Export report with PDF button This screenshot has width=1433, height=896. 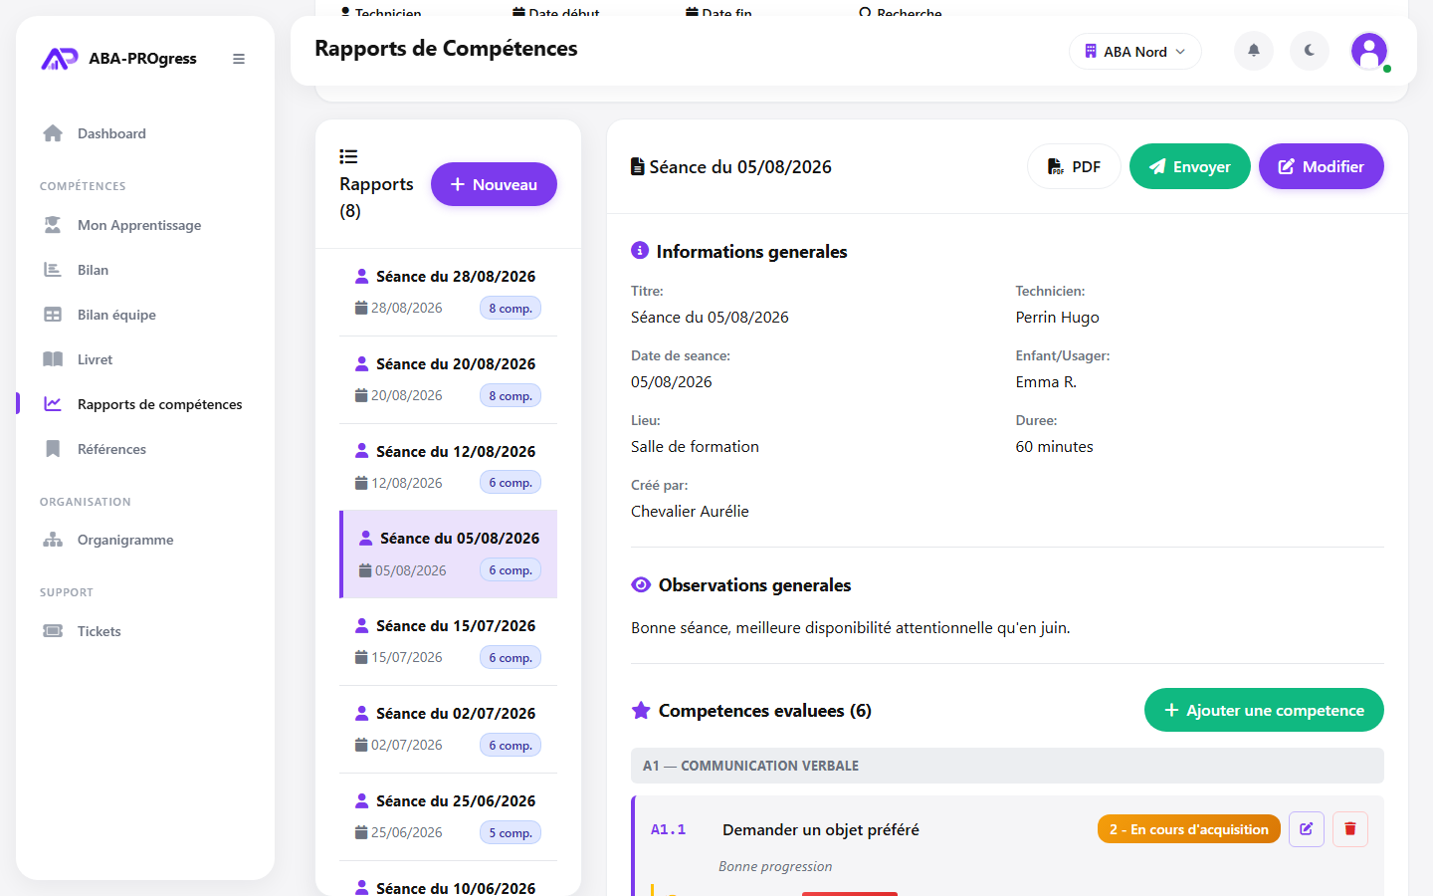pos(1074,166)
